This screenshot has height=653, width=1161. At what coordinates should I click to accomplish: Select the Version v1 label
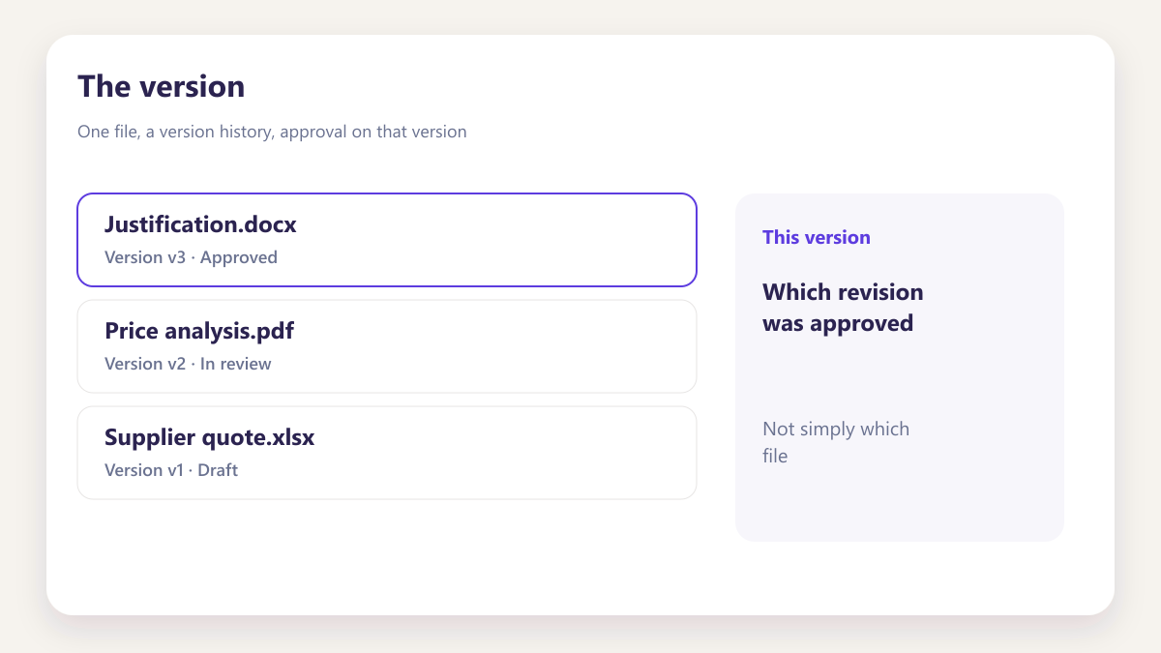click(x=143, y=470)
